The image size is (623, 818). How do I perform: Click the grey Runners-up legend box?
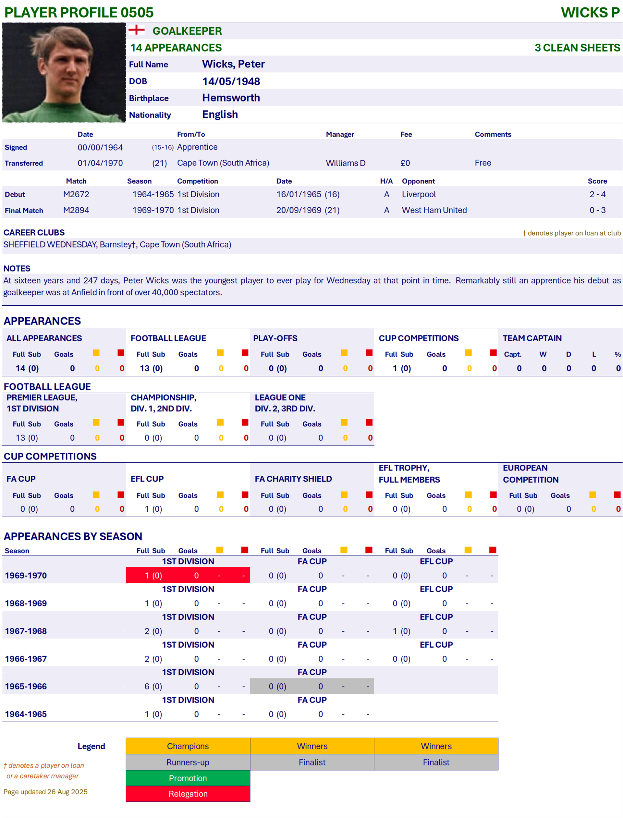(x=188, y=763)
